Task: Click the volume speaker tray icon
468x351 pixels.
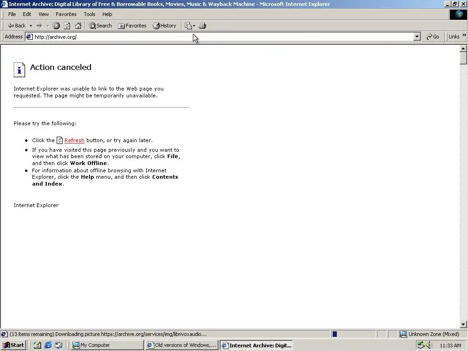Action: (429, 345)
